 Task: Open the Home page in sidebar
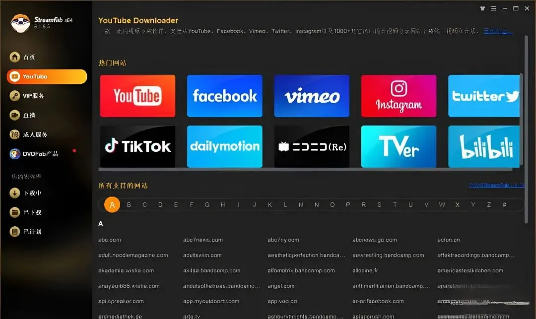(x=22, y=57)
